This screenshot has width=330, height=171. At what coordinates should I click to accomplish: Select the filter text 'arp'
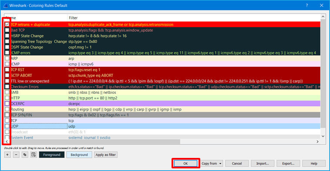71,58
